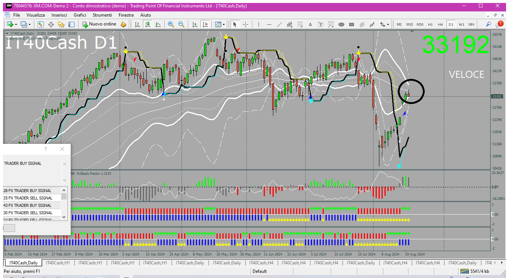This screenshot has width=509, height=278.
Task: Toggle chart auto scroll
Action: [195, 24]
